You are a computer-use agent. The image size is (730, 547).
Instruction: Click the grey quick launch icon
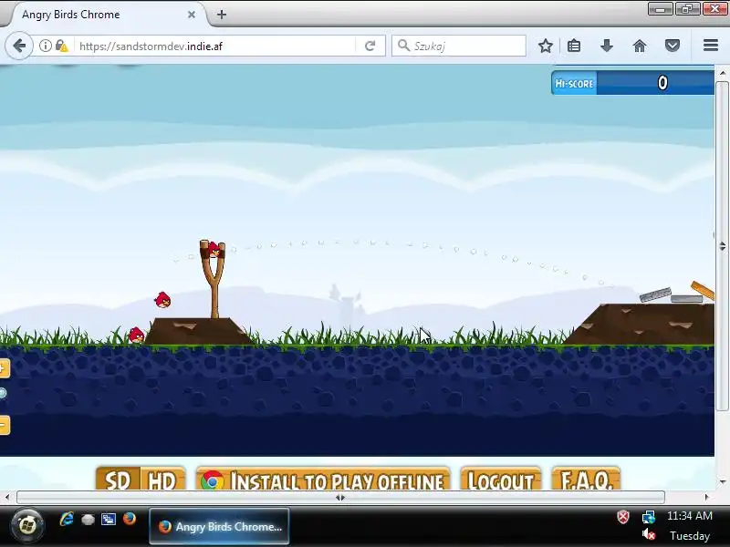tap(88, 520)
